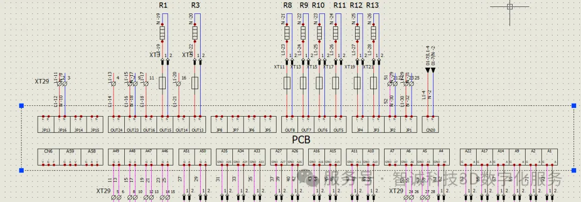
Task: Select the R8 label
Action: [287, 5]
